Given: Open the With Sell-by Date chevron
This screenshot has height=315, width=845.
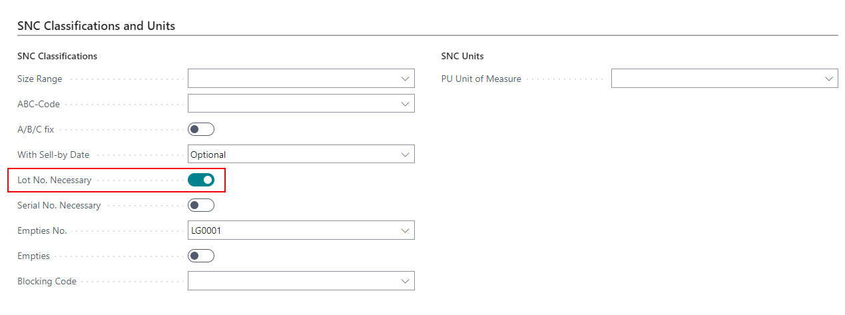Looking at the screenshot, I should click(405, 155).
